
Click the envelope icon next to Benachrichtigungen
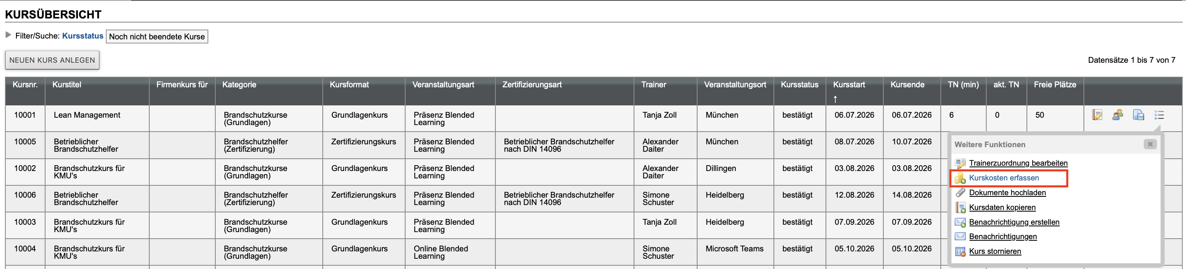point(960,237)
